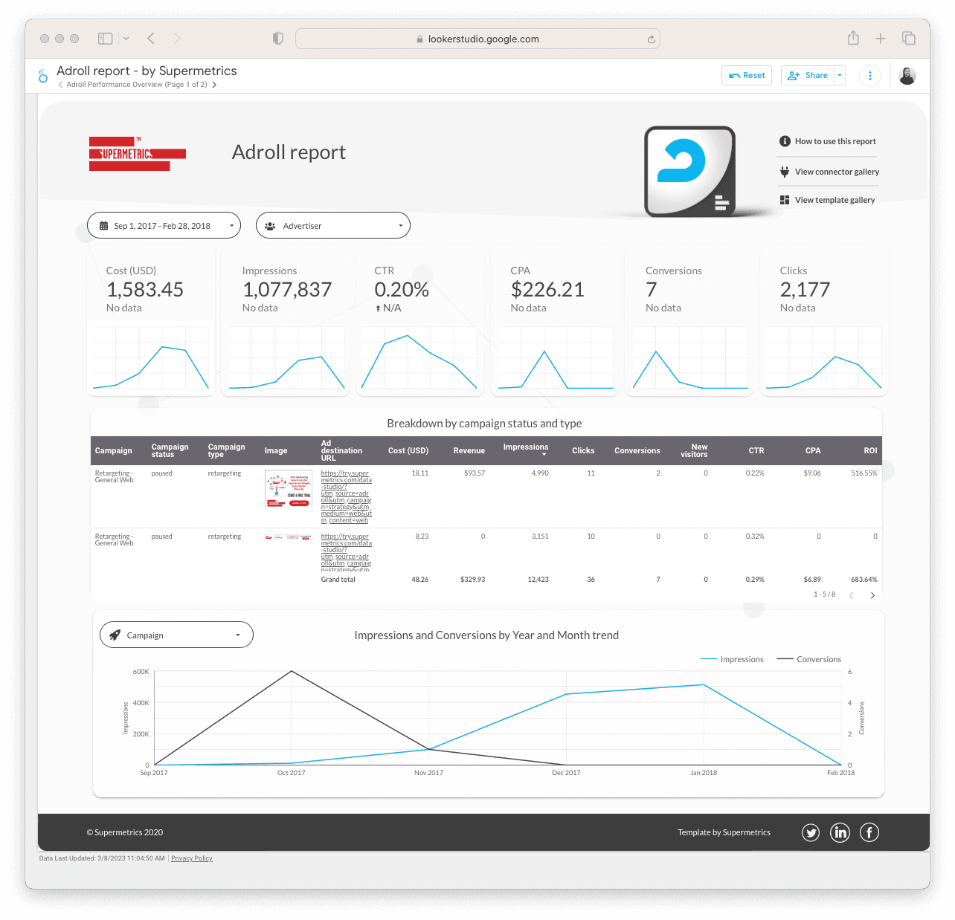Open the Supermetrics Twitter icon
The image size is (955, 920).
[x=811, y=832]
